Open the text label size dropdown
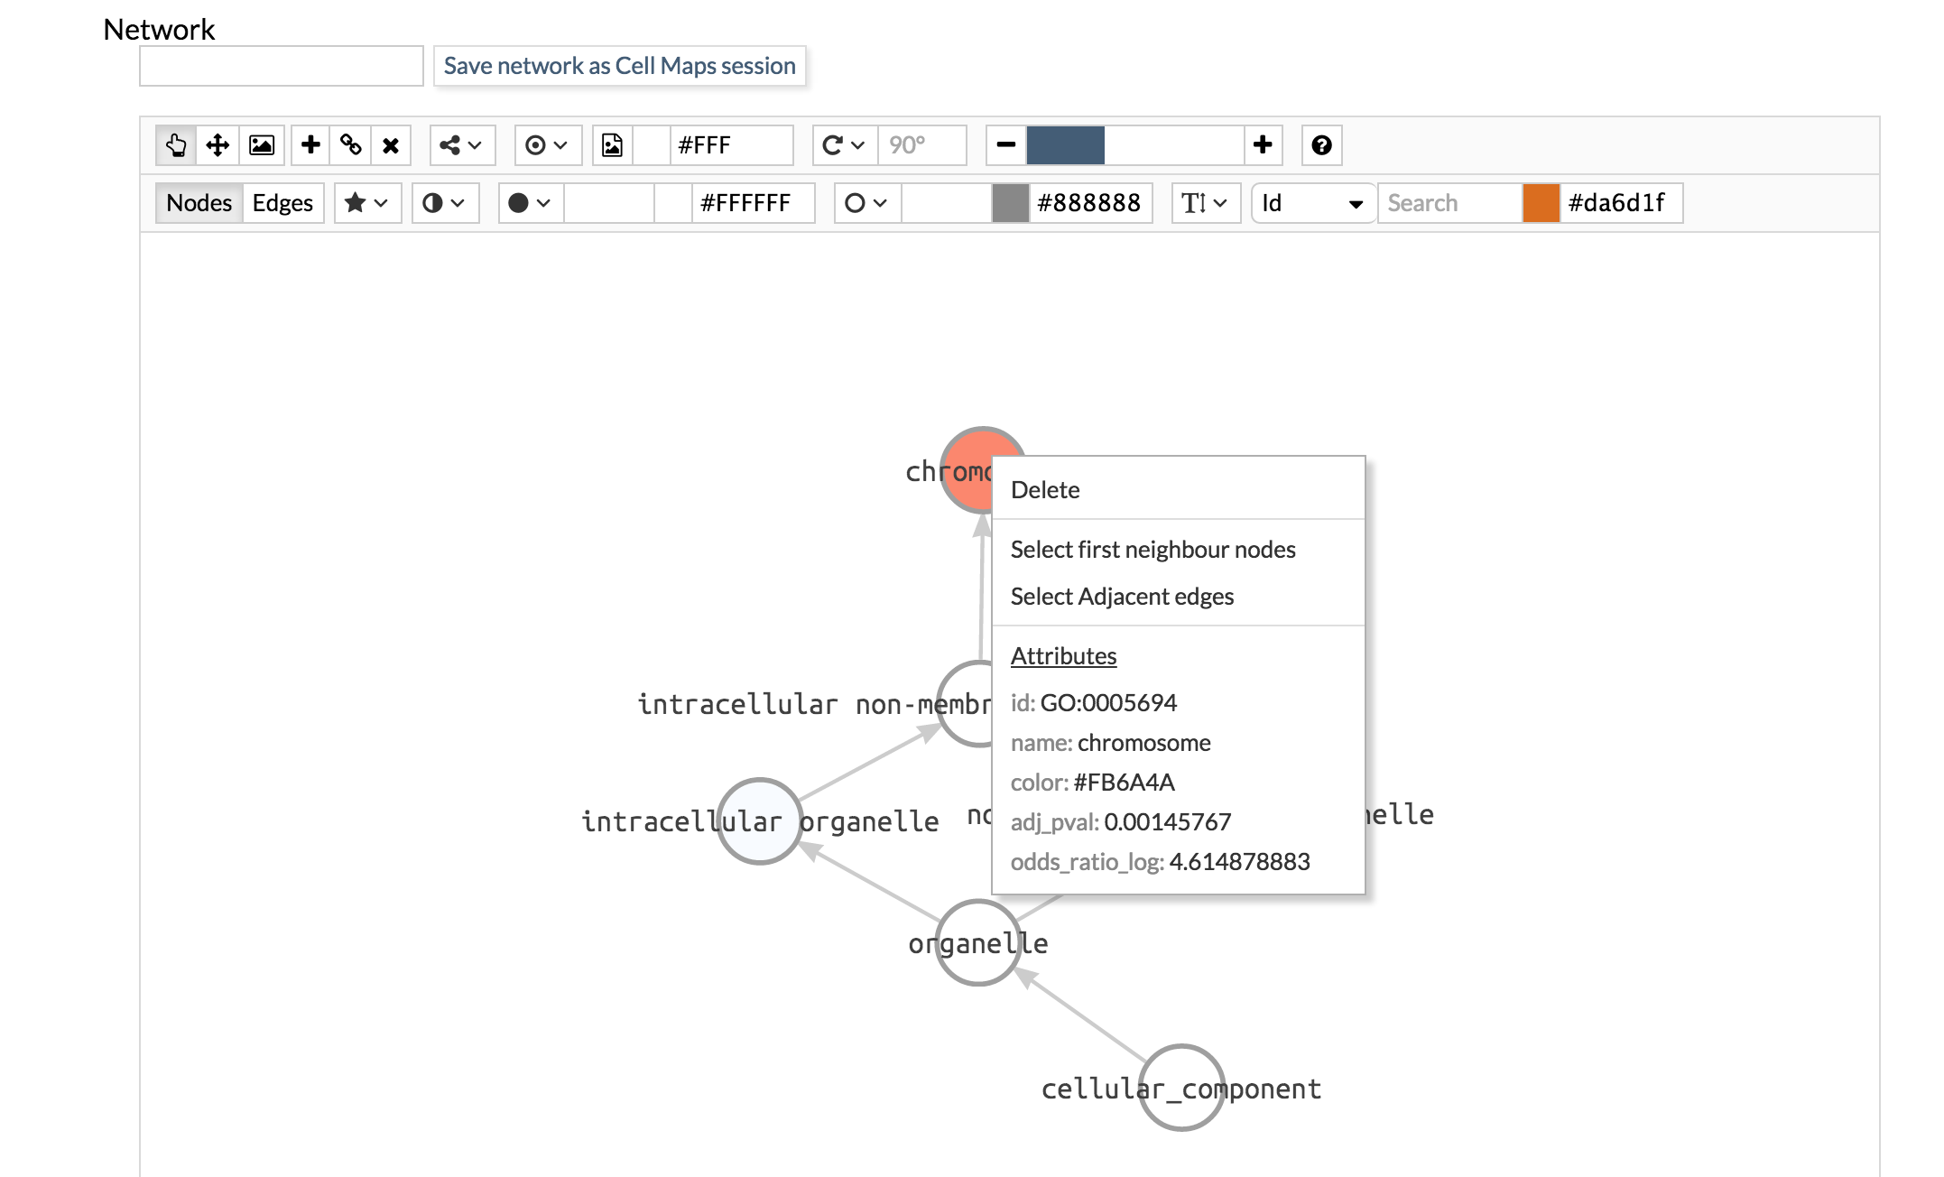 [x=1206, y=203]
